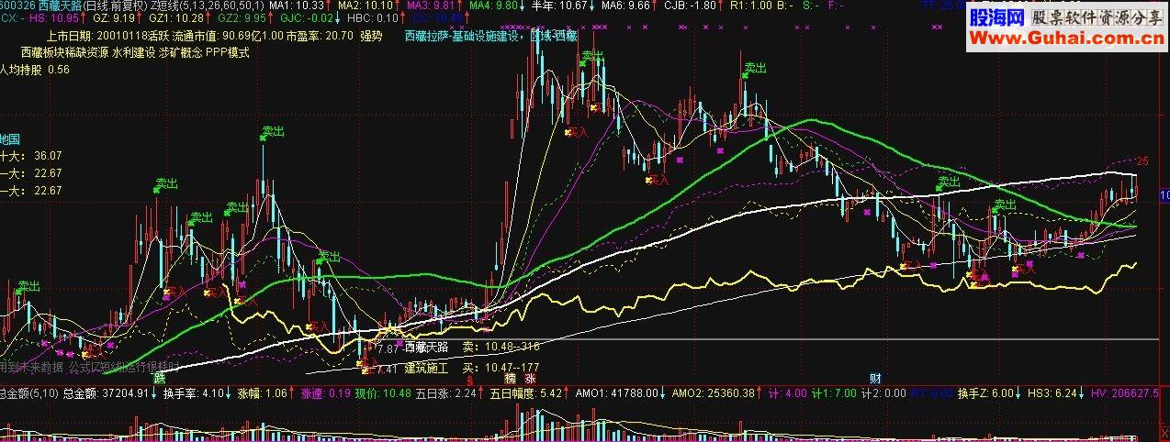
Task: Select the GZ1: 10.28 value
Action: pyautogui.click(x=174, y=17)
